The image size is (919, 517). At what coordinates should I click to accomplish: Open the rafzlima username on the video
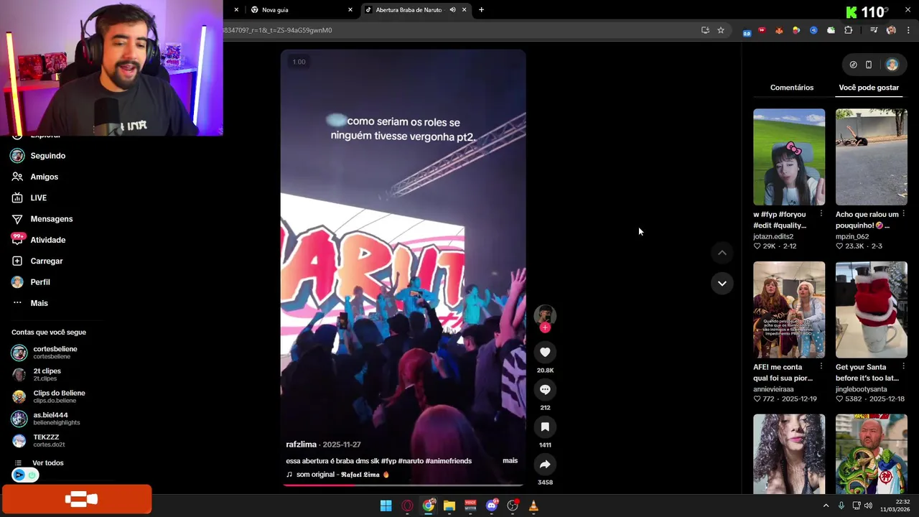click(301, 444)
